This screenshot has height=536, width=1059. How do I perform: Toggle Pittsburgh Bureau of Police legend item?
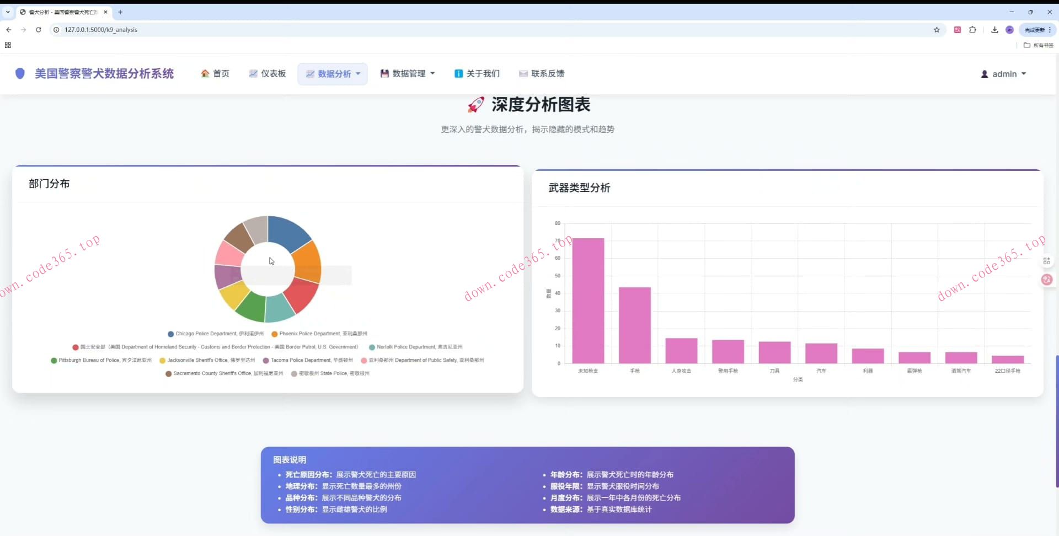click(101, 360)
